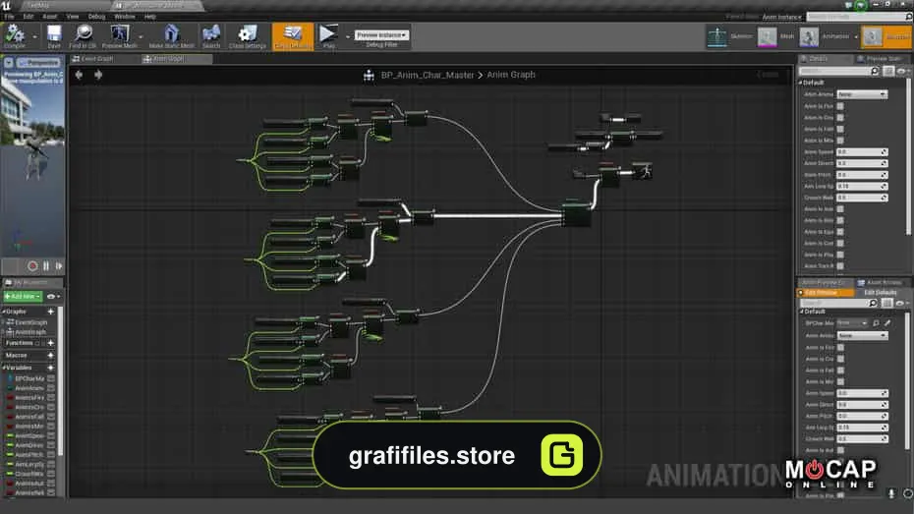Click the BP_Anim_Char_Master breadcrumb link
This screenshot has width=914, height=514.
pos(428,75)
